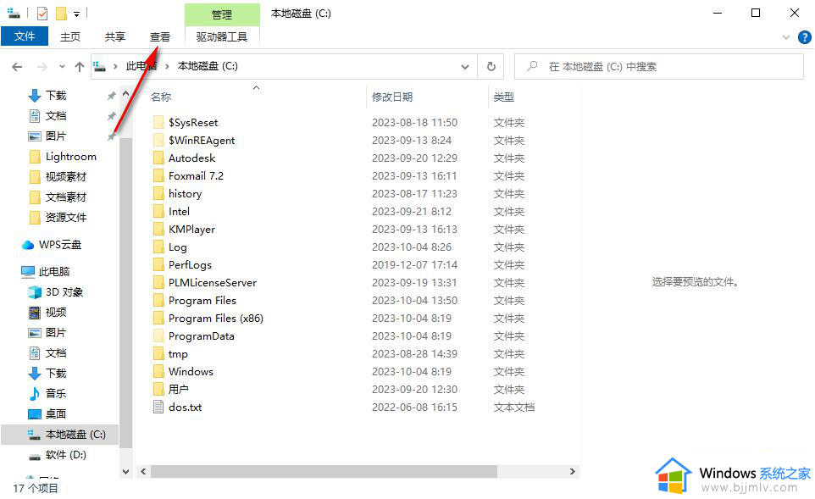Select the tmp folder
Image resolution: width=815 pixels, height=499 pixels.
click(x=178, y=354)
